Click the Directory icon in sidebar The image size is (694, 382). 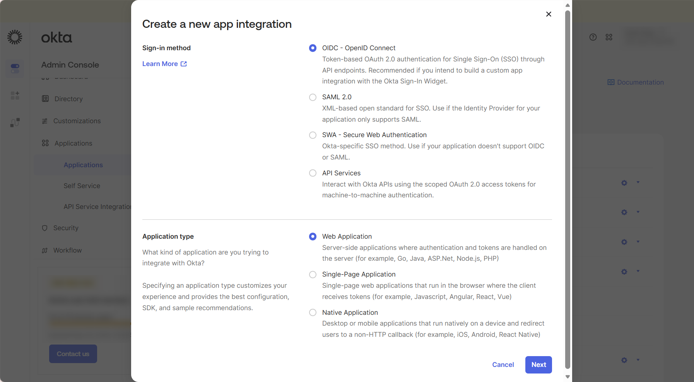[45, 98]
